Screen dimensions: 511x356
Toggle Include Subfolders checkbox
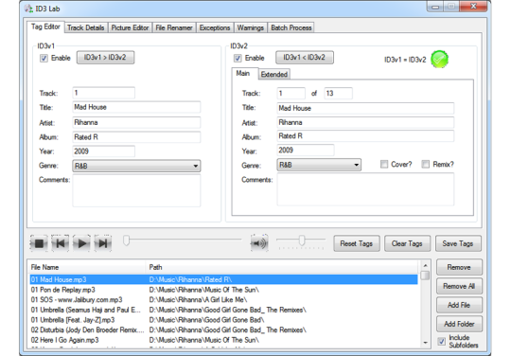click(441, 342)
